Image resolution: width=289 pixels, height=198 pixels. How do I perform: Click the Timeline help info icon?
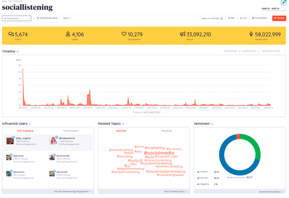18,51
